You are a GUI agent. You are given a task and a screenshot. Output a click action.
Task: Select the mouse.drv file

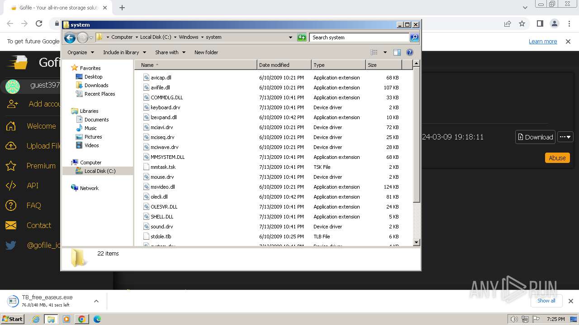click(x=162, y=177)
